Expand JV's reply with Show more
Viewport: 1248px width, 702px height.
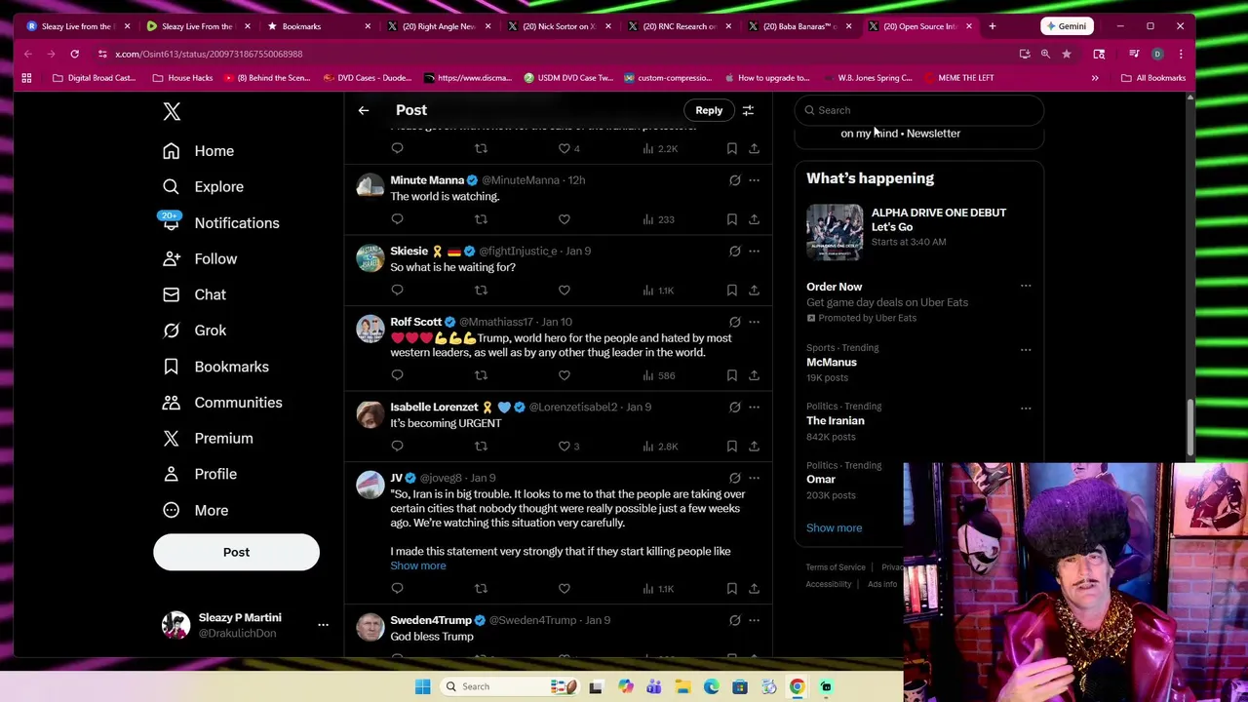[x=417, y=565]
